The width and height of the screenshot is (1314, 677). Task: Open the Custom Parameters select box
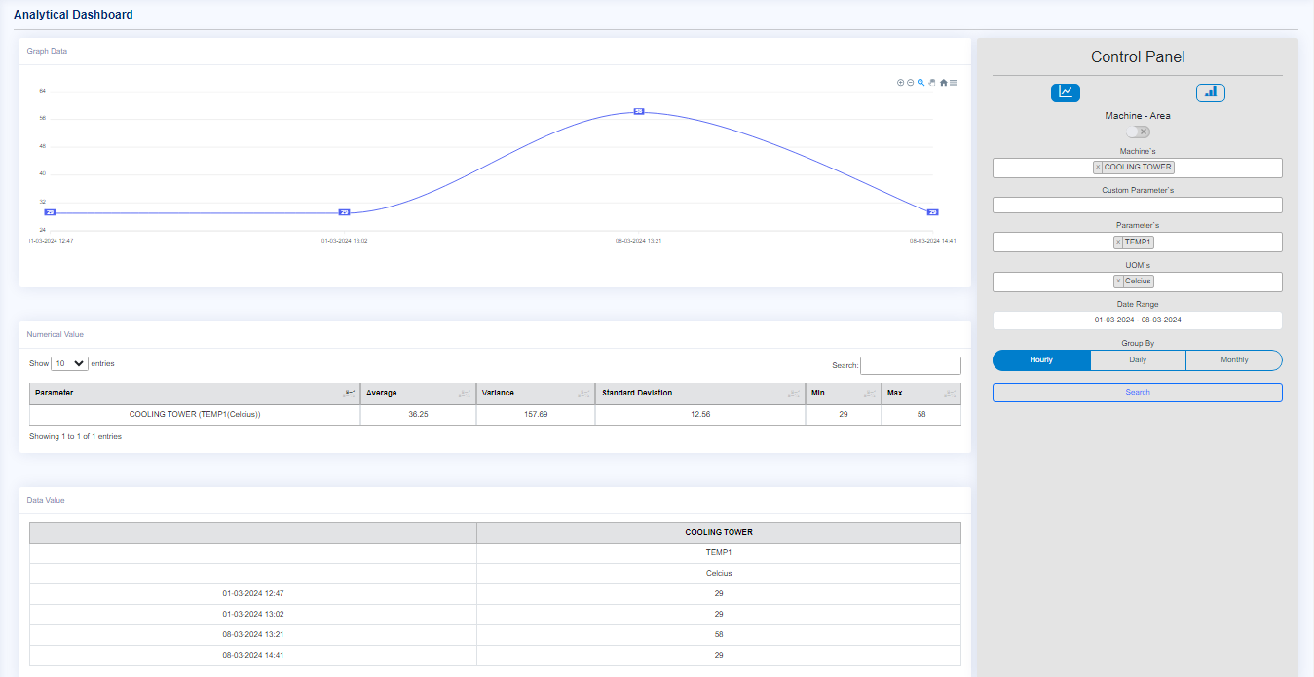(1137, 205)
